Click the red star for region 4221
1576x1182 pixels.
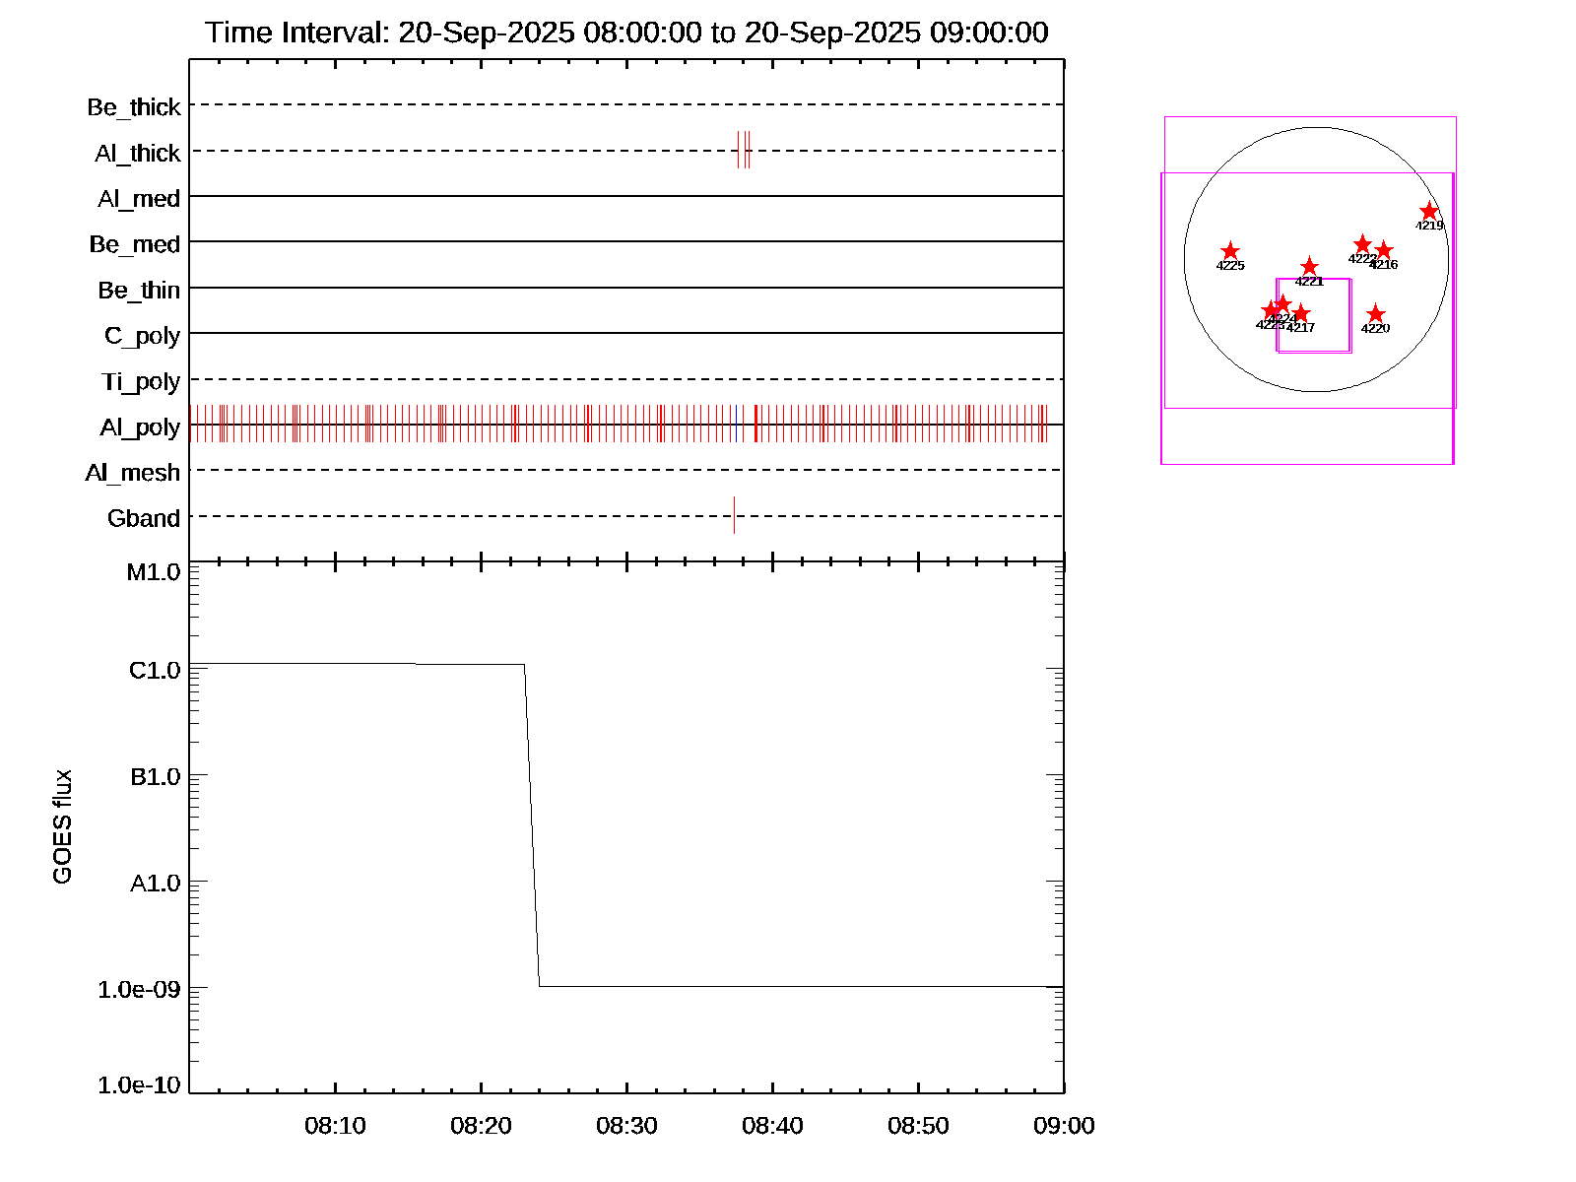(1309, 267)
